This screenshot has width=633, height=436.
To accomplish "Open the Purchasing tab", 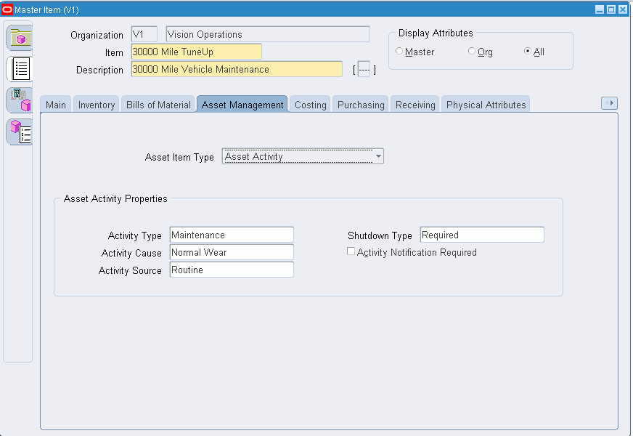I will (x=361, y=105).
